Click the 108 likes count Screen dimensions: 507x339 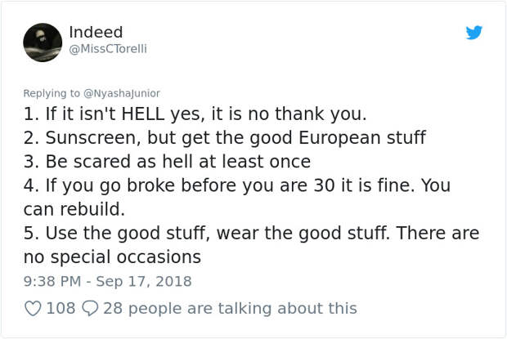[61, 308]
